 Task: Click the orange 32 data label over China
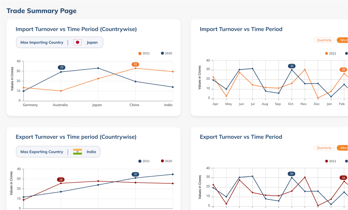[135, 64]
